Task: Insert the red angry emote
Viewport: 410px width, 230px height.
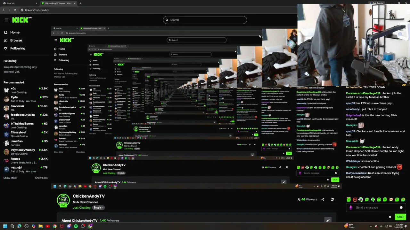Action: (x=355, y=199)
